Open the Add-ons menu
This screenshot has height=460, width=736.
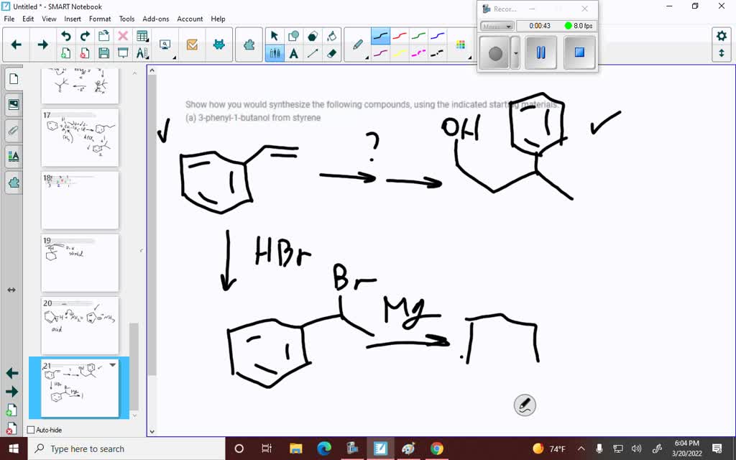click(155, 19)
